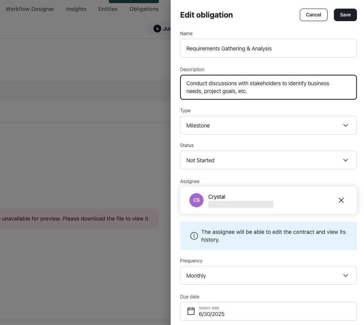This screenshot has width=364, height=325.
Task: Click the 'Monthly' value in Frequency
Action: [196, 276]
